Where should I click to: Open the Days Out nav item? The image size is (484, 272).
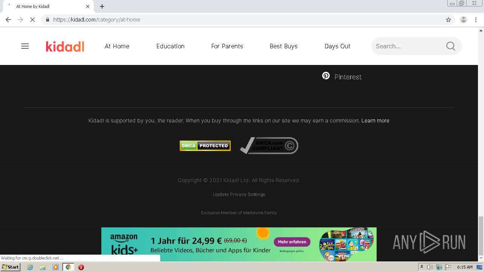tap(337, 46)
